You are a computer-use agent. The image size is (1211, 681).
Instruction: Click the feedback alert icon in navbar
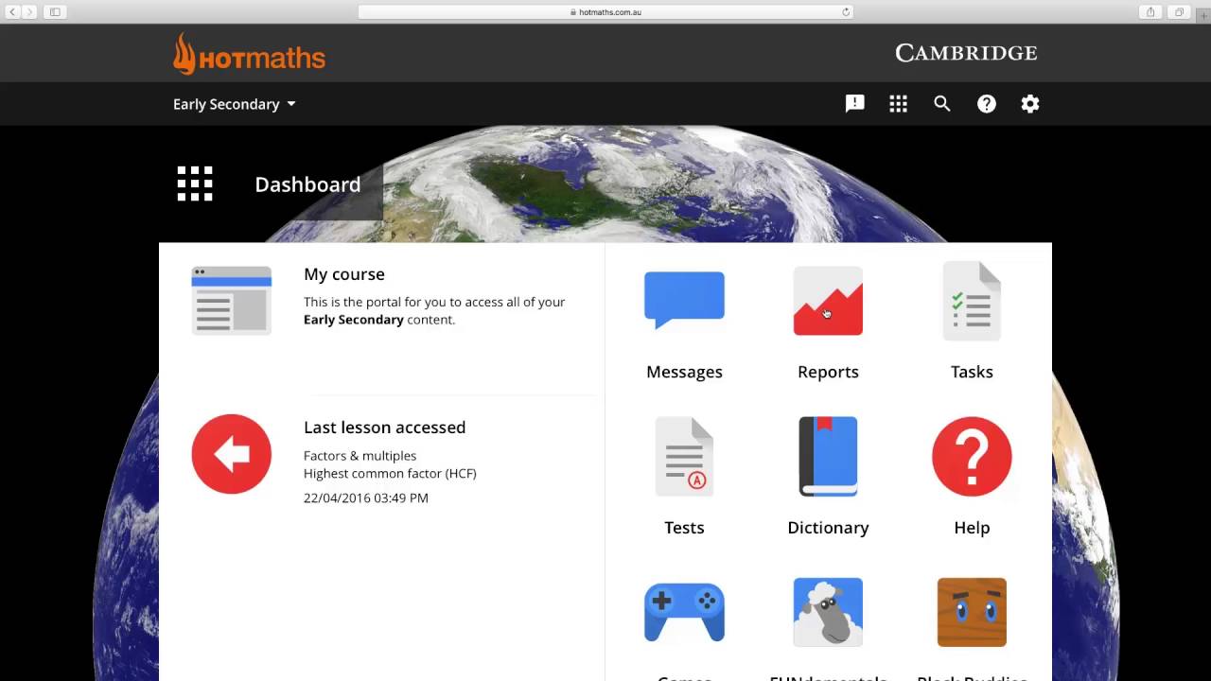(x=855, y=104)
